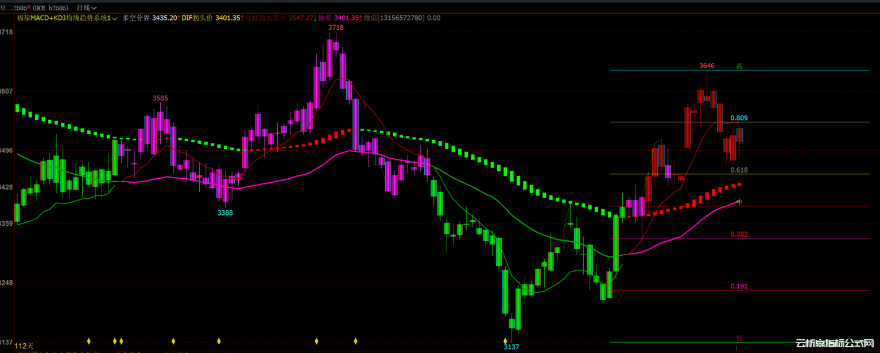Select the cyan 3137 label under lowest candle
Image resolution: width=880 pixels, height=353 pixels.
pyautogui.click(x=511, y=347)
